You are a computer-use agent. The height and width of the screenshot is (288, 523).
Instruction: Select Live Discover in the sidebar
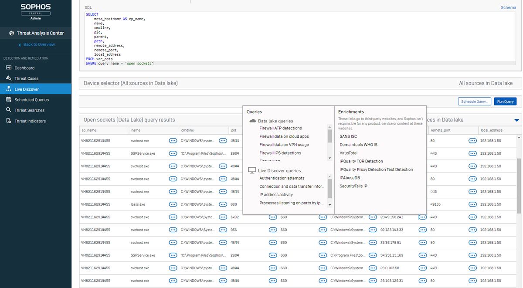[27, 89]
